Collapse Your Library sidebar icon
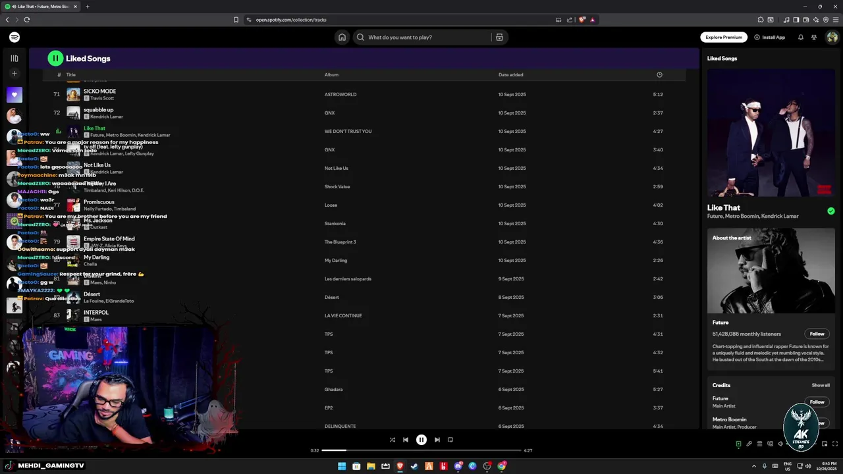The height and width of the screenshot is (474, 843). click(x=14, y=59)
